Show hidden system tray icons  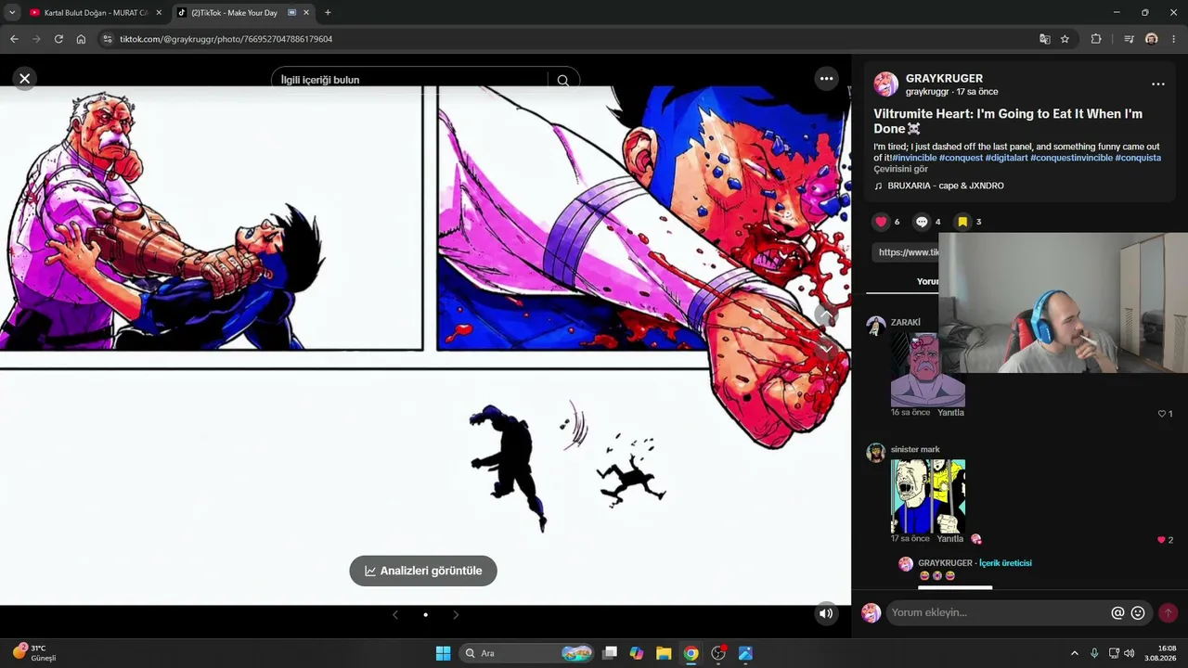(1075, 653)
